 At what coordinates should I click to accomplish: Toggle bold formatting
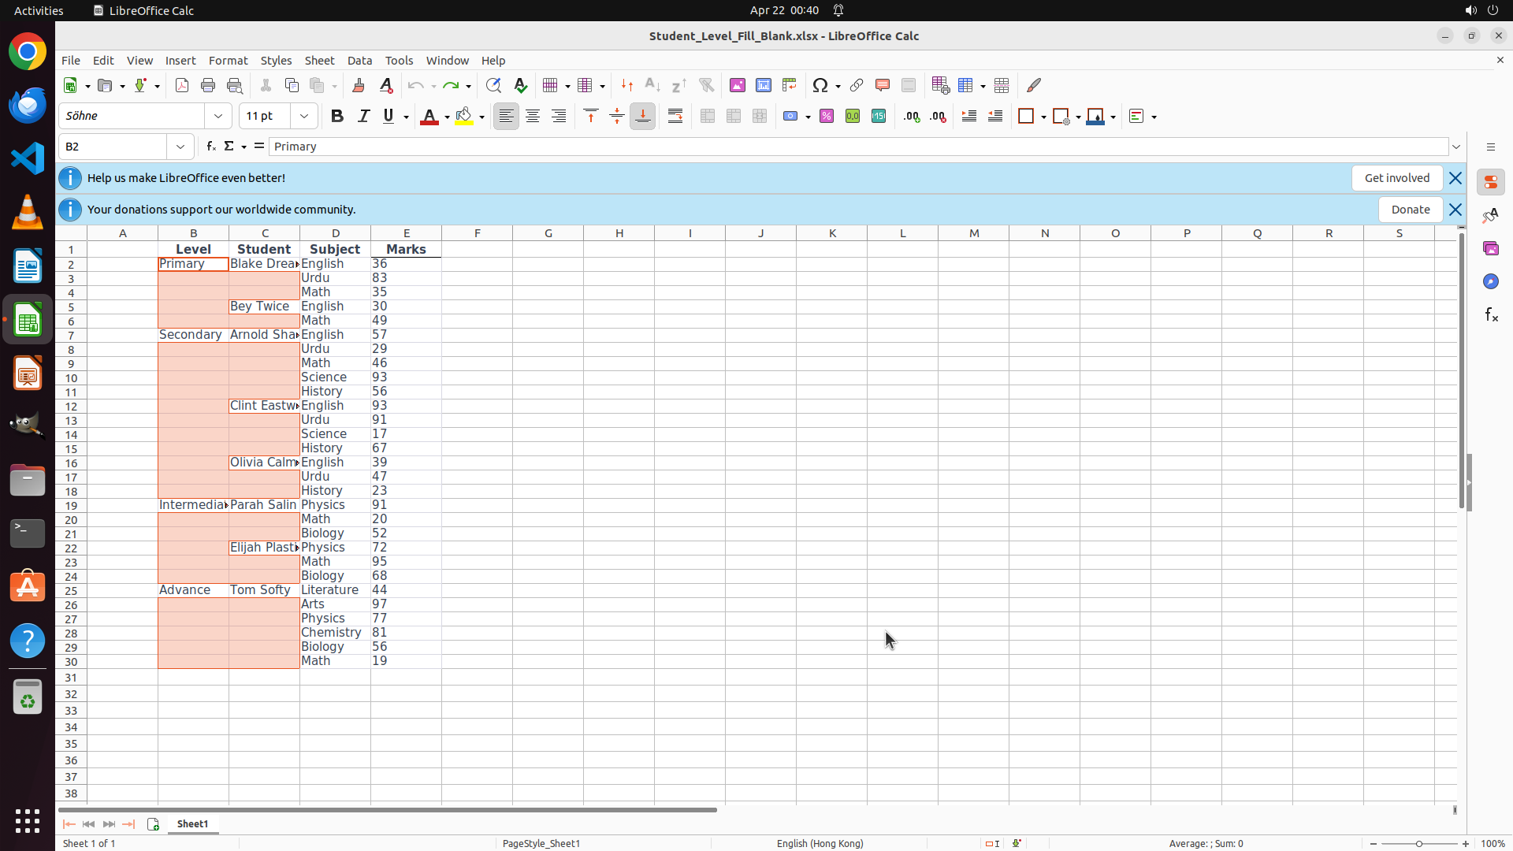click(x=337, y=117)
